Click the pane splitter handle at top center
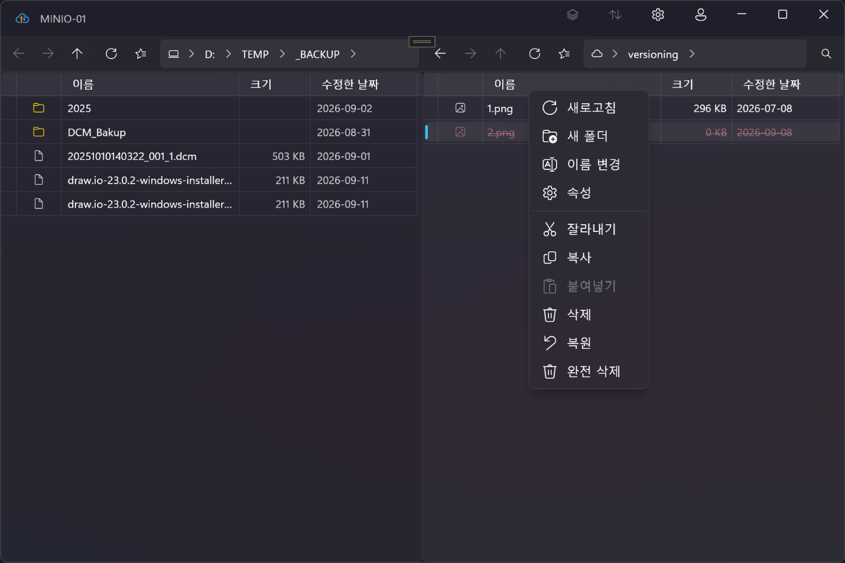Image resolution: width=845 pixels, height=563 pixels. 422,41
